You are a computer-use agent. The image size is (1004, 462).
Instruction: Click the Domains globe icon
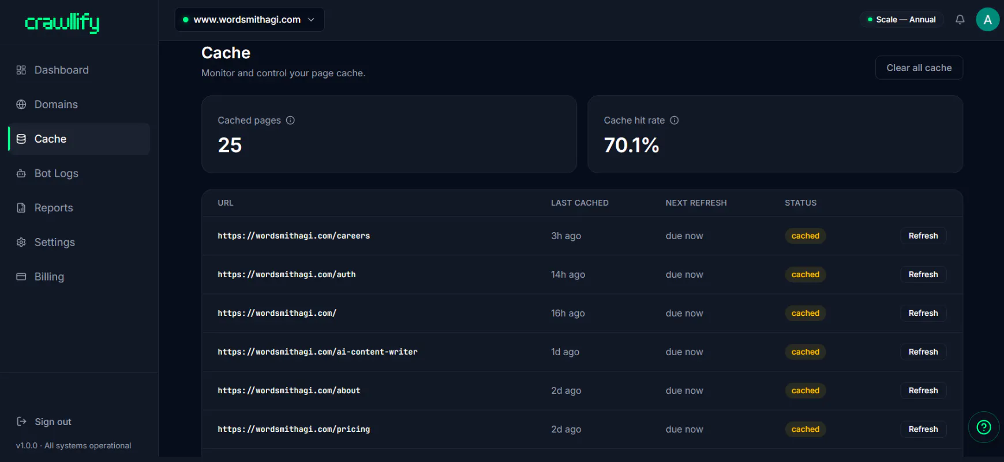click(21, 105)
